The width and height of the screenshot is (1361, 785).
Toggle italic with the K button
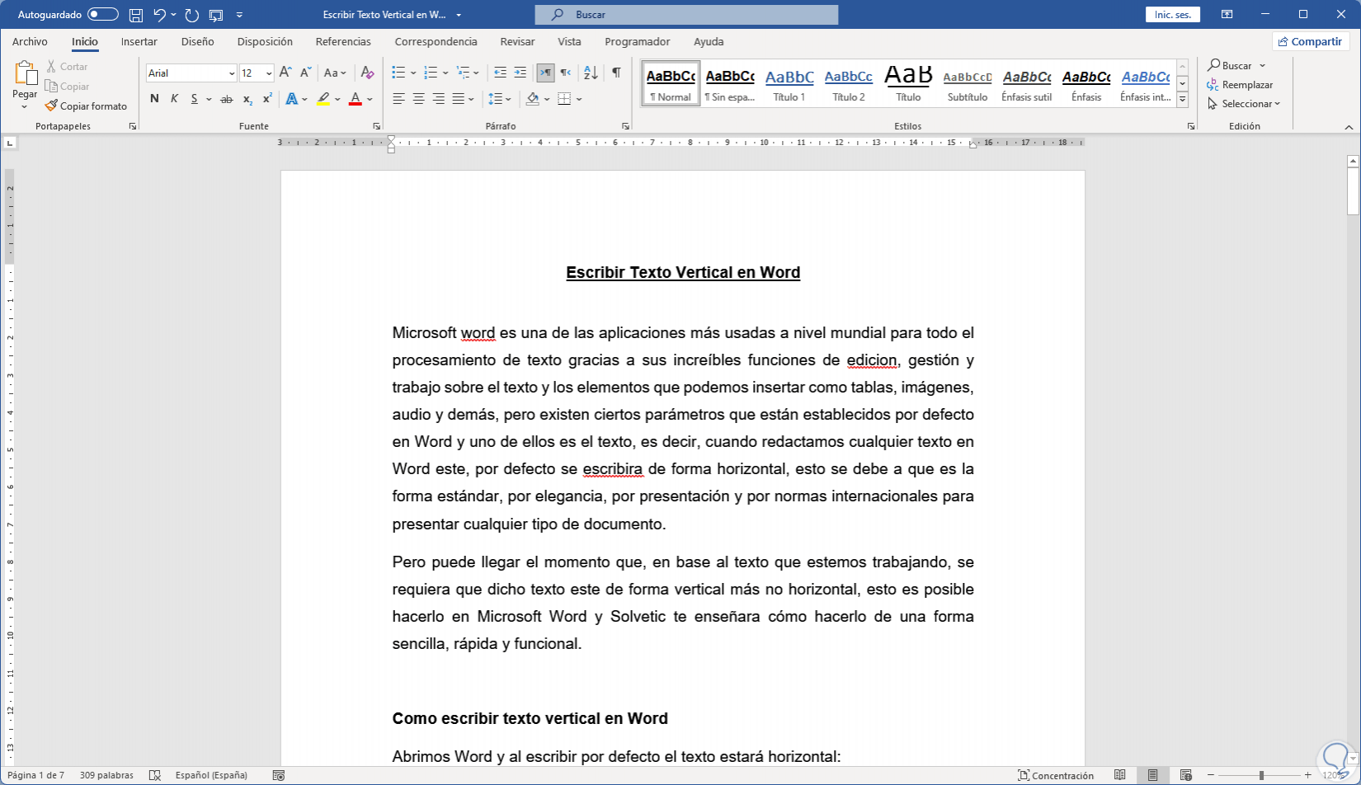174,99
